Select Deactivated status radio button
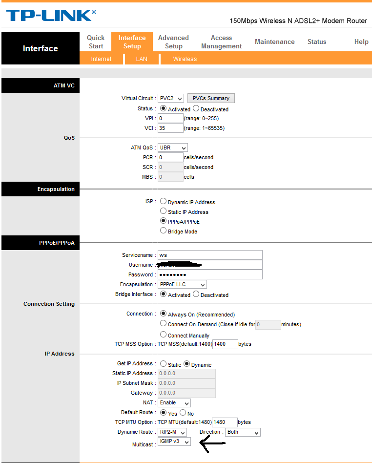Image resolution: width=372 pixels, height=463 pixels. (196, 109)
